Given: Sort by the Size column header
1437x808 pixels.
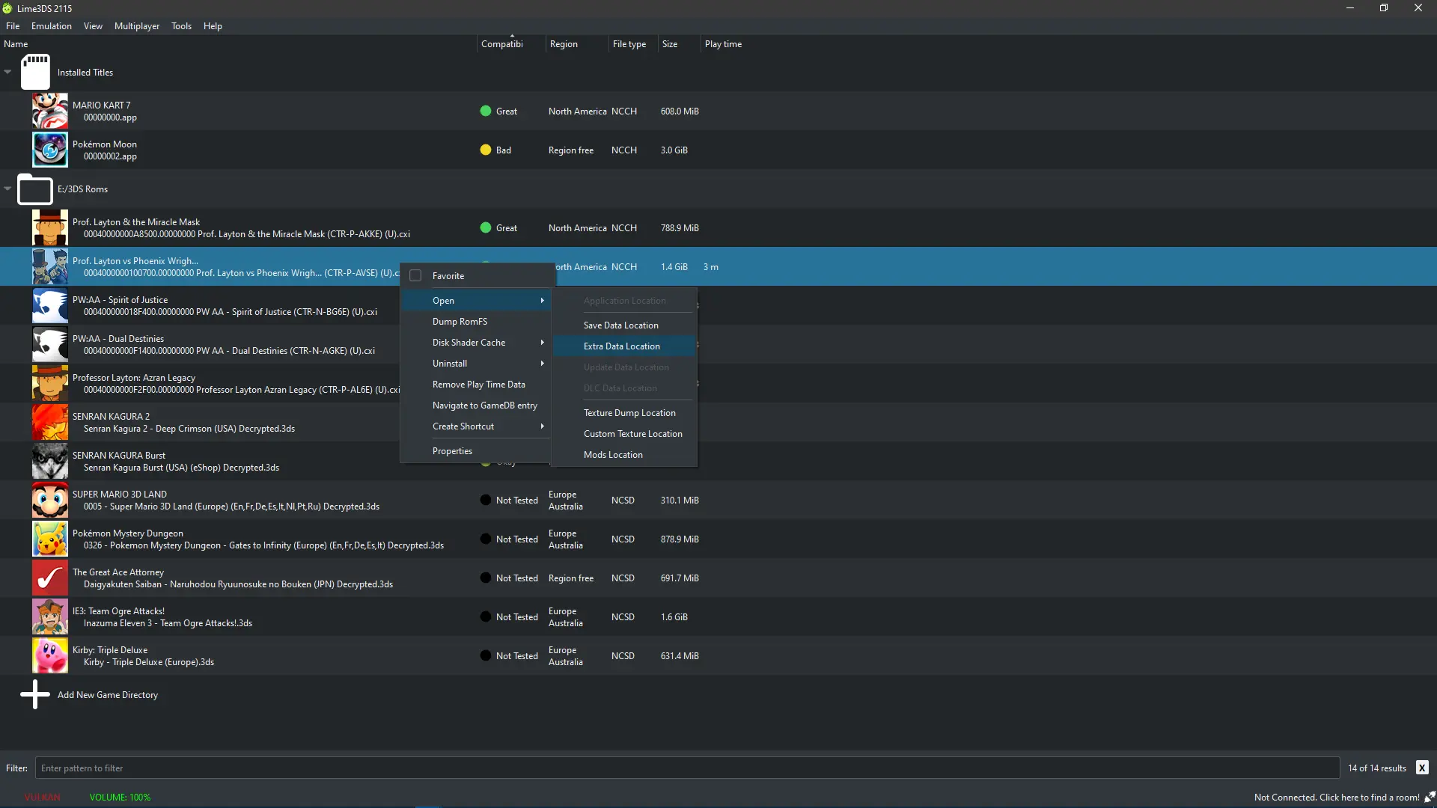Looking at the screenshot, I should [679, 43].
